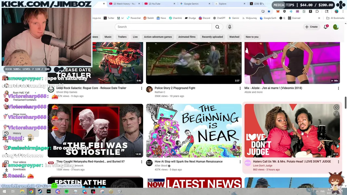
Task: Open Love Don't Judge channel link
Action: (x=263, y=165)
